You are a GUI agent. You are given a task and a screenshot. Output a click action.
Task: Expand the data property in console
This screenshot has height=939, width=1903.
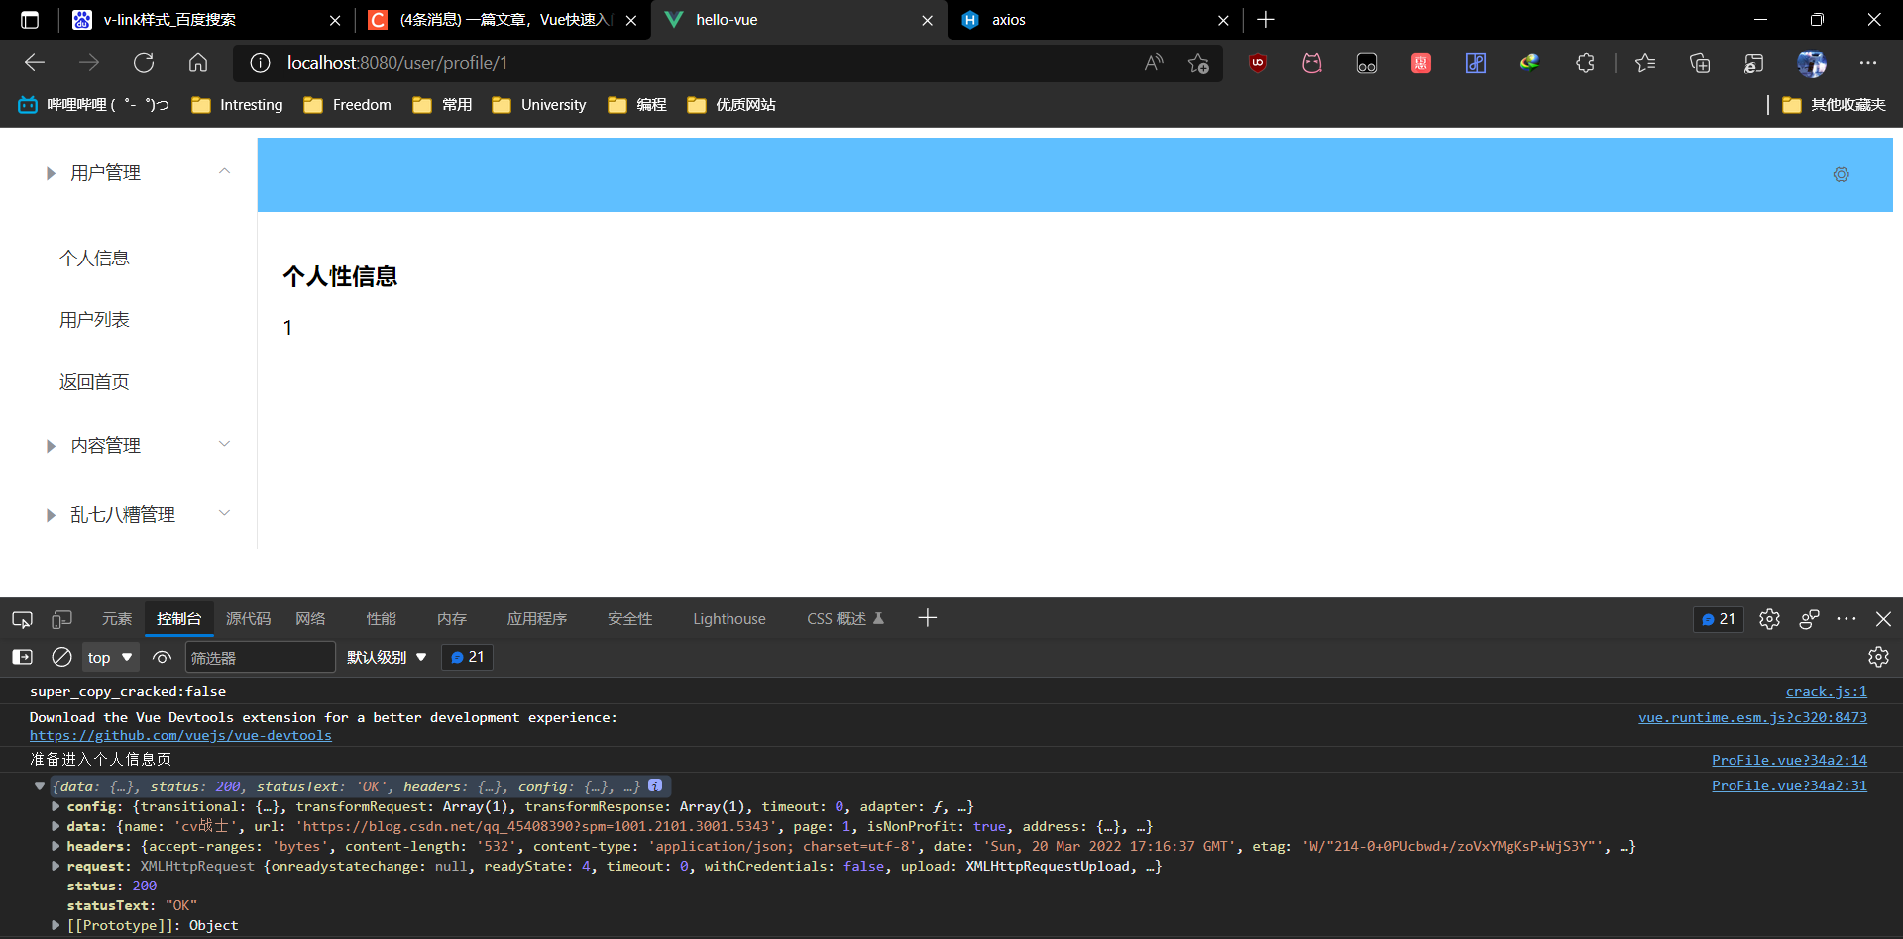click(x=56, y=826)
